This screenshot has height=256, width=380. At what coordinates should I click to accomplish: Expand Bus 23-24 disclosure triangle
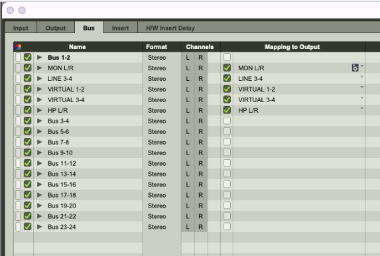[x=40, y=227]
